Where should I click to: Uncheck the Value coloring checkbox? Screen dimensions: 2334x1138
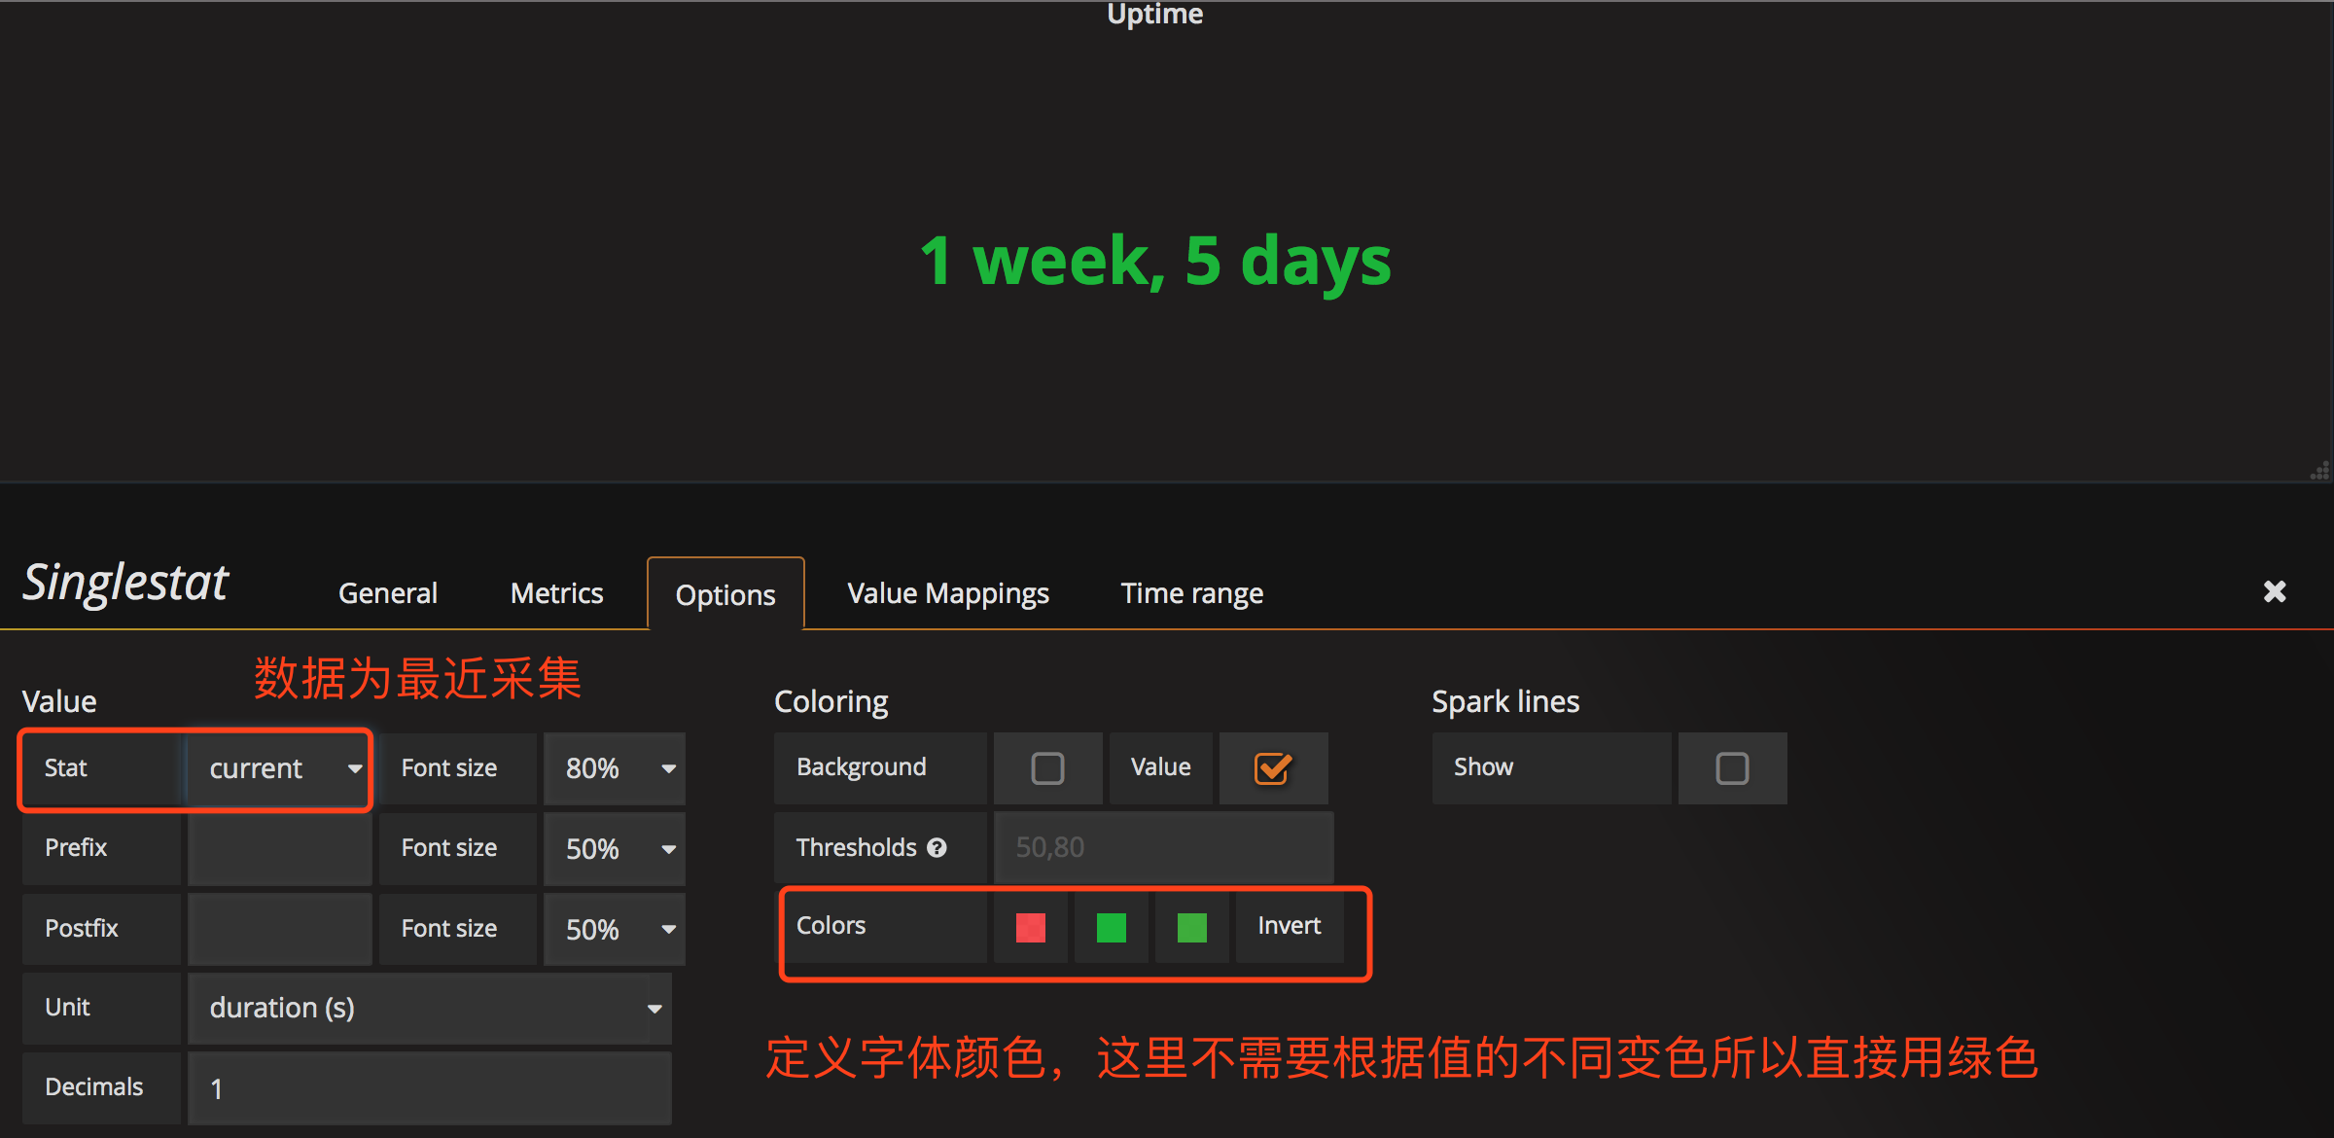point(1272,768)
